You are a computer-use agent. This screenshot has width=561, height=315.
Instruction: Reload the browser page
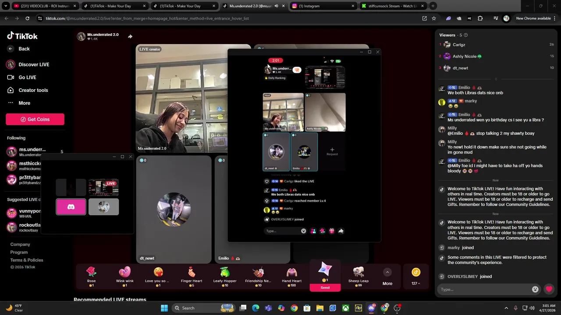pos(27,18)
